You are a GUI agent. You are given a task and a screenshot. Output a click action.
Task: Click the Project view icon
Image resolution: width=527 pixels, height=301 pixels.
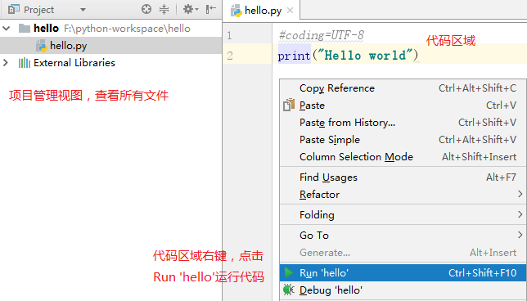click(x=13, y=10)
